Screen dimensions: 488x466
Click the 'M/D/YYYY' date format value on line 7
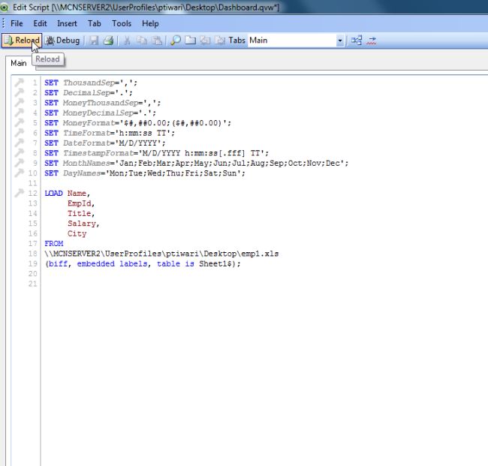[x=138, y=143]
